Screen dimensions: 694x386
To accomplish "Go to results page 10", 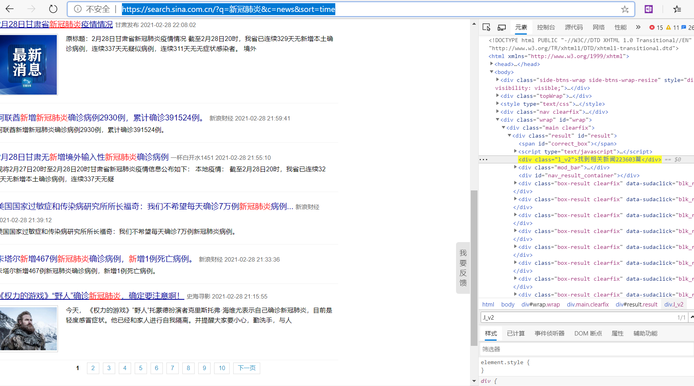I will tap(222, 368).
